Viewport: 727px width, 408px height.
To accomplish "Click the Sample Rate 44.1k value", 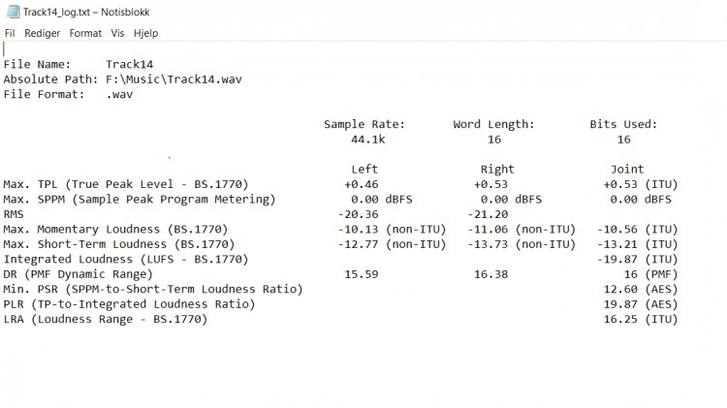I will (x=367, y=140).
